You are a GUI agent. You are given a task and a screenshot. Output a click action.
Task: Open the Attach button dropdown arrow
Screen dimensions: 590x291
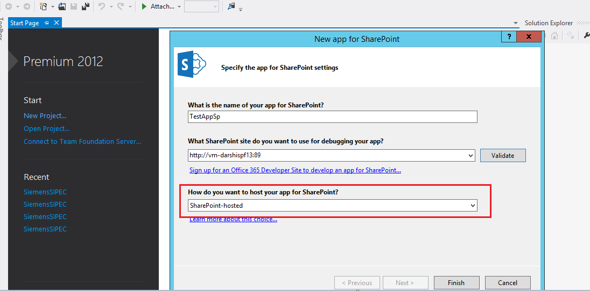point(179,7)
